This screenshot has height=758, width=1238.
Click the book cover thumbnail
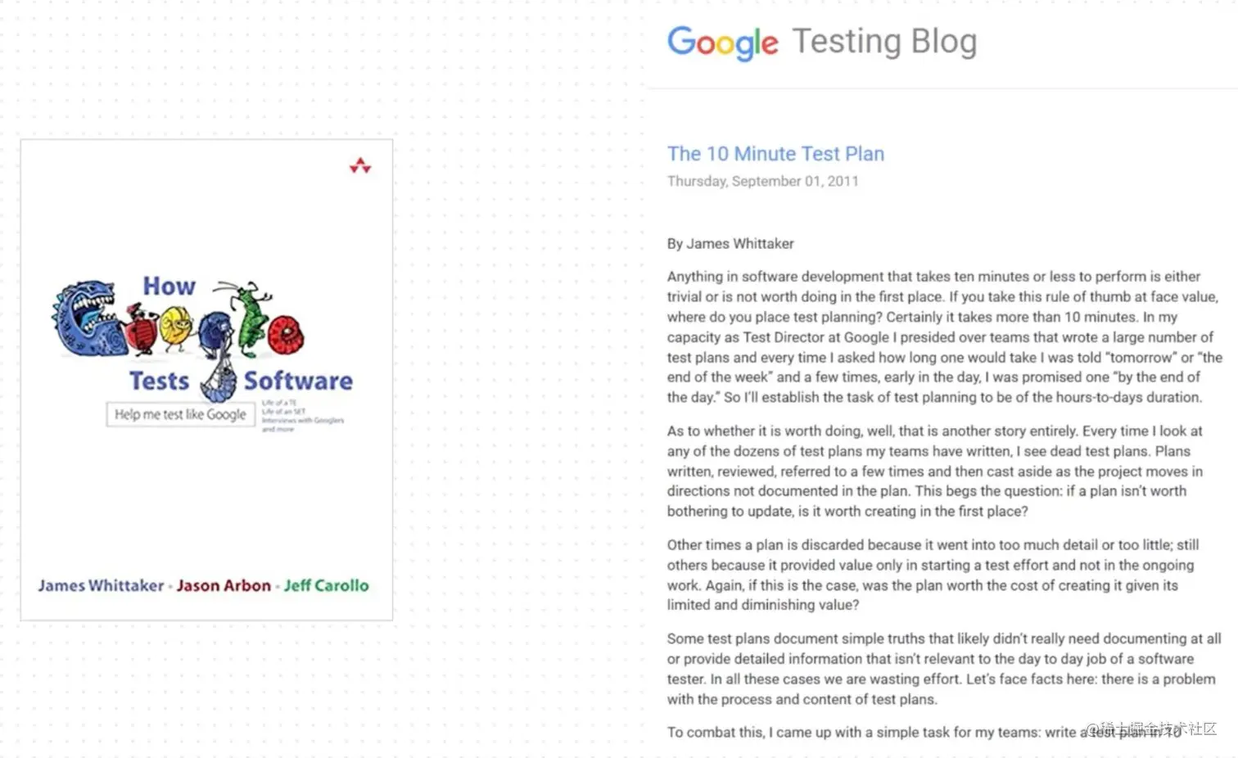click(206, 380)
